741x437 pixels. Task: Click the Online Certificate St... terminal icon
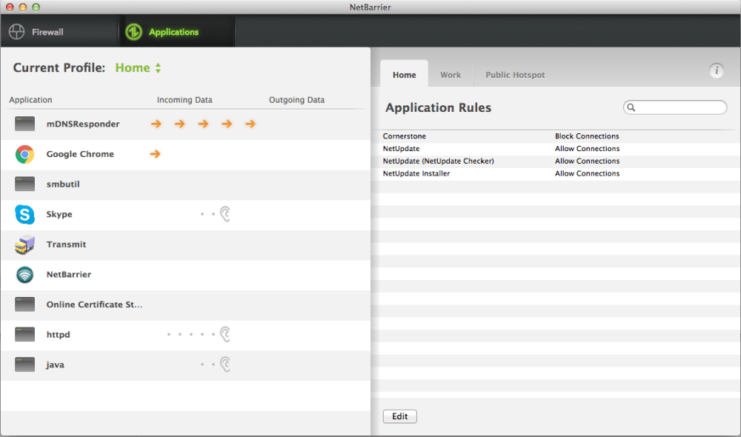[24, 304]
